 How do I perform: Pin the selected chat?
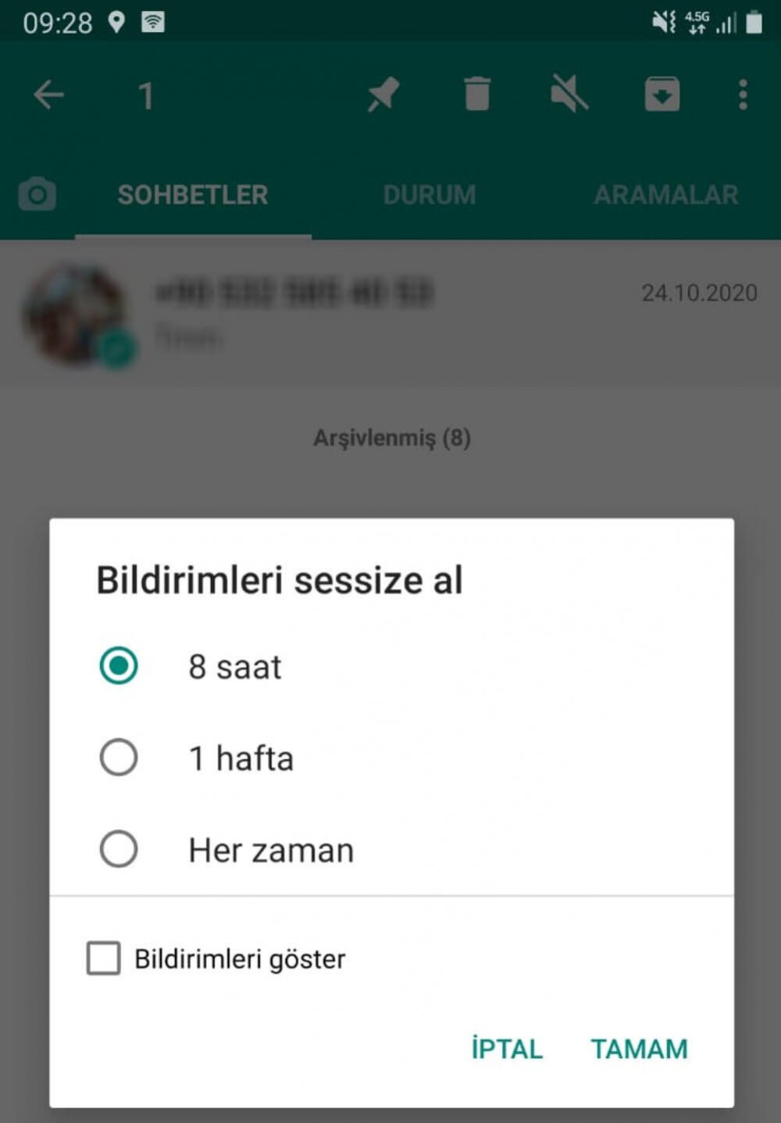(x=383, y=95)
